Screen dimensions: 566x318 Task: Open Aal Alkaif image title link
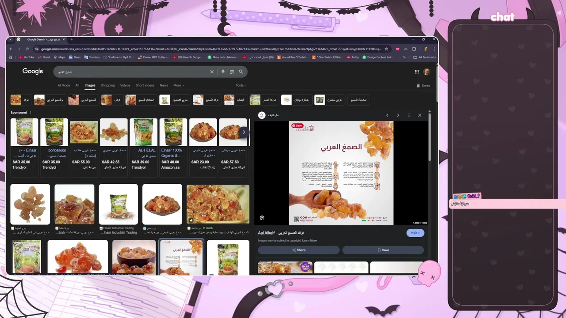click(281, 233)
